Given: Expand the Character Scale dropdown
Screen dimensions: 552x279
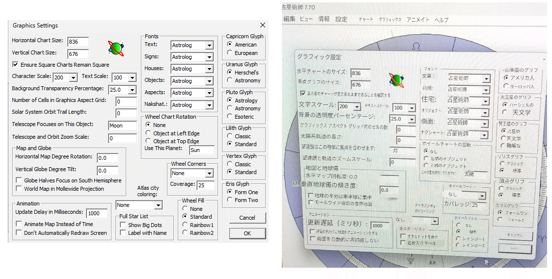Looking at the screenshot, I should [x=73, y=77].
